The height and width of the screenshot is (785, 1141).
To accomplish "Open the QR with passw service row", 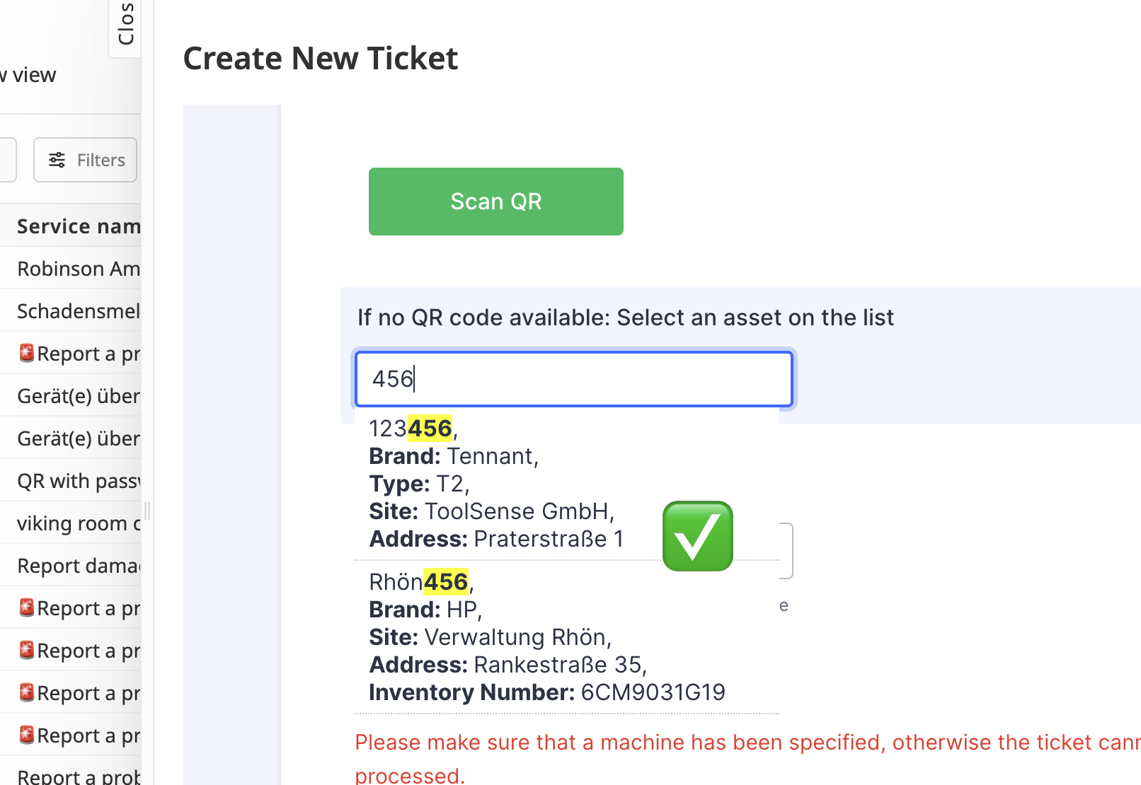I will coord(78,481).
